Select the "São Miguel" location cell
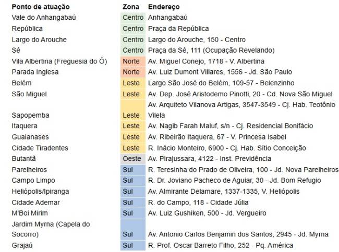339x252 pixels. coord(29,94)
